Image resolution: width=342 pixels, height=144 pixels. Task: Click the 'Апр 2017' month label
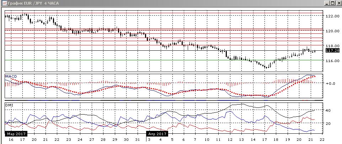(x=157, y=134)
